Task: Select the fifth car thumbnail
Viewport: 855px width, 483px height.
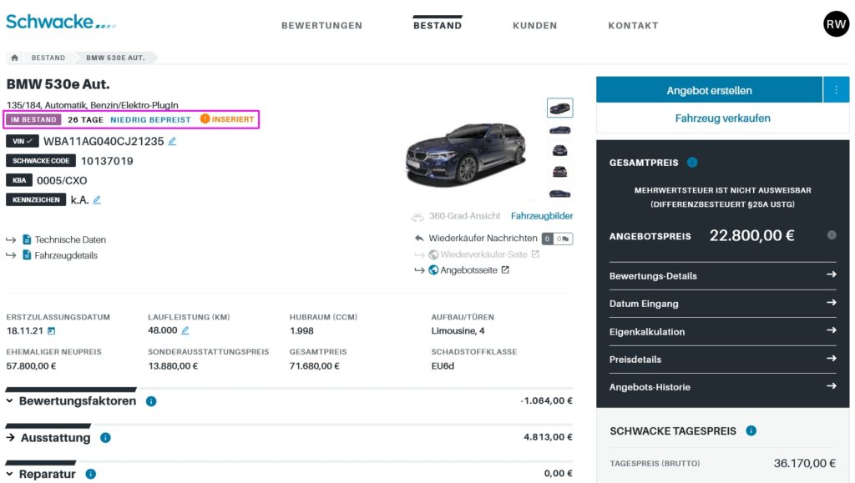Action: coord(560,194)
